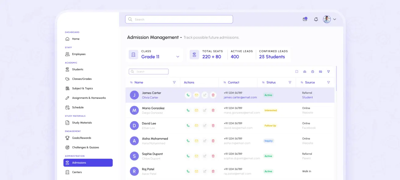Image resolution: width=400 pixels, height=180 pixels.
Task: Click the james.carter@email.com link
Action: tap(240, 97)
